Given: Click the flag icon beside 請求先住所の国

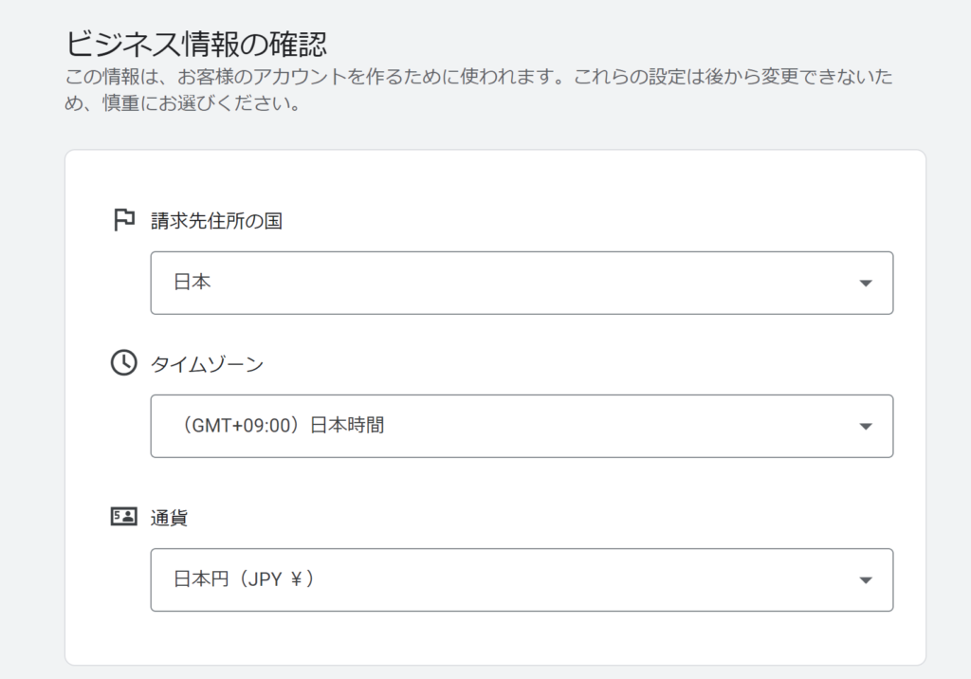Looking at the screenshot, I should (x=124, y=220).
